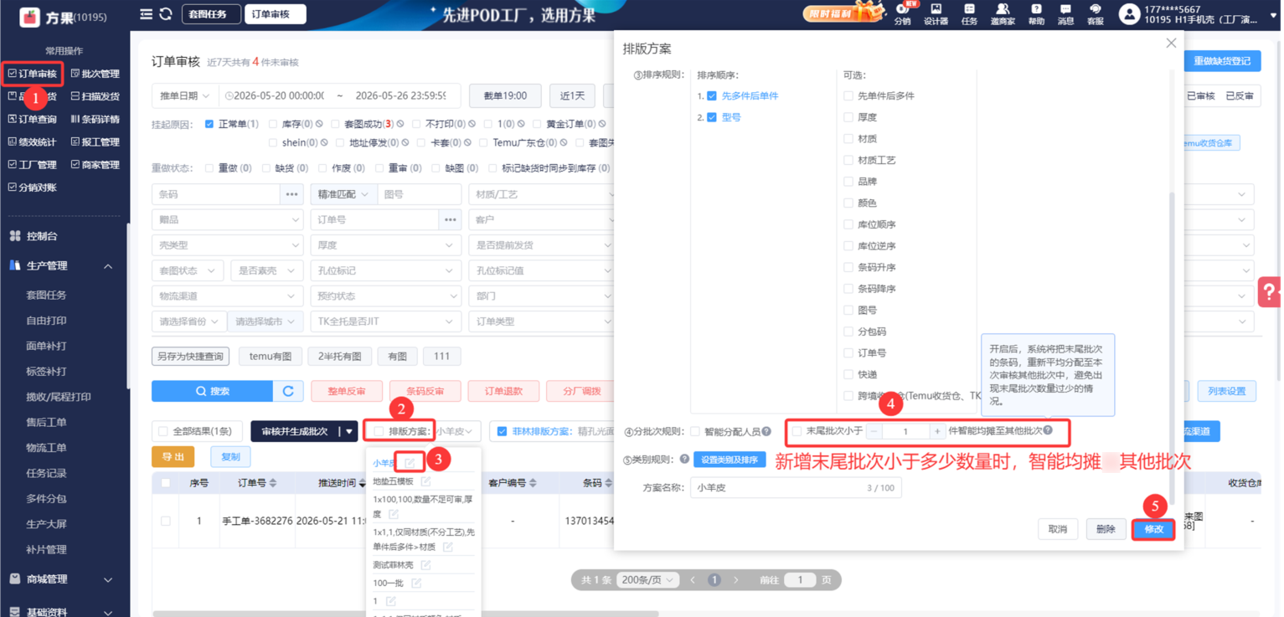Image resolution: width=1284 pixels, height=617 pixels.
Task: Check the 全部结果(1条) checkbox
Action: point(163,431)
